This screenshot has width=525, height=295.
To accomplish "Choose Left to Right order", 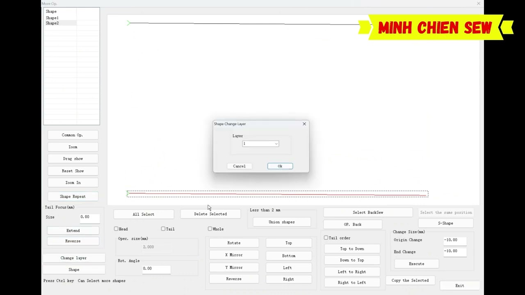I will click(352, 272).
